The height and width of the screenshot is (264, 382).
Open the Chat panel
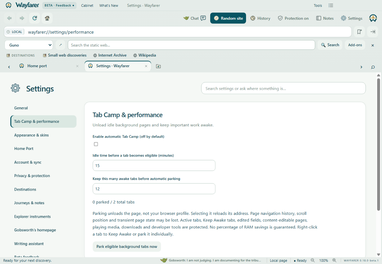coord(195,18)
